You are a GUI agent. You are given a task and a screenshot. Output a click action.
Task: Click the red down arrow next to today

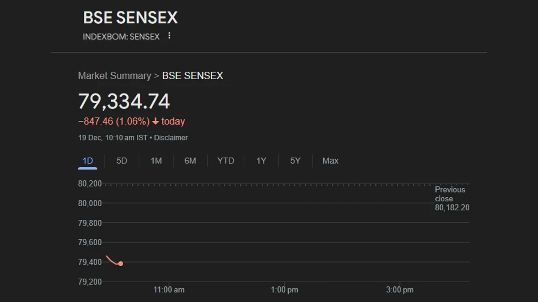coord(156,121)
